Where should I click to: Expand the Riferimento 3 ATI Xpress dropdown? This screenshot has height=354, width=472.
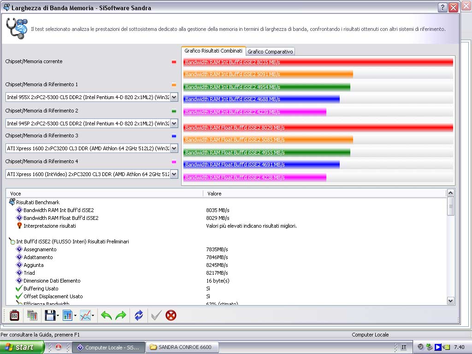(174, 148)
